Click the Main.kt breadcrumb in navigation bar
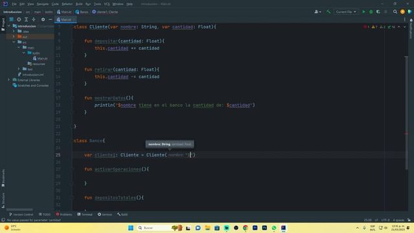 point(64,12)
